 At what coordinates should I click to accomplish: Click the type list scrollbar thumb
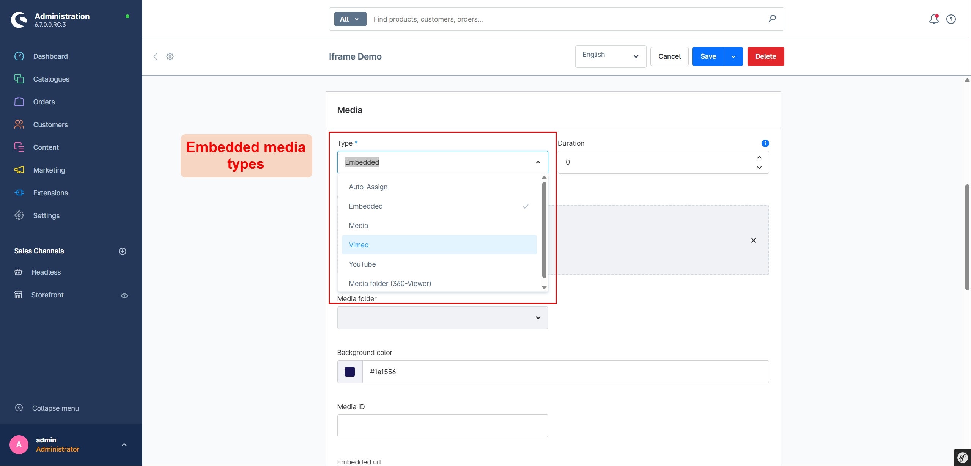tap(544, 230)
